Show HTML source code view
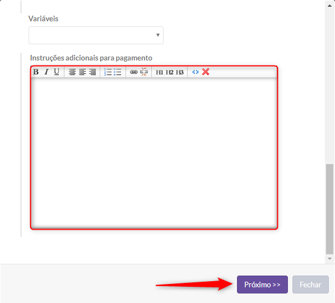Screen dimensions: 335x303 [x=196, y=72]
